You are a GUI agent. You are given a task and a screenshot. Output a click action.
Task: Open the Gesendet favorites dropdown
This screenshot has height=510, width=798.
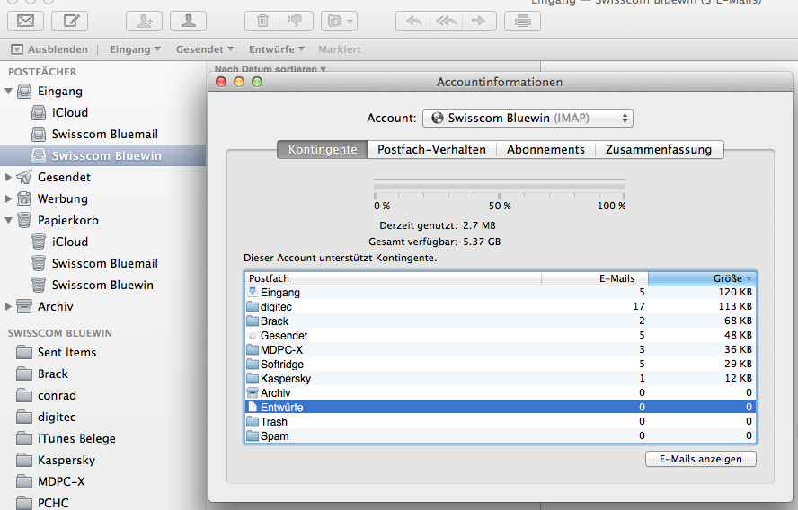tap(205, 49)
